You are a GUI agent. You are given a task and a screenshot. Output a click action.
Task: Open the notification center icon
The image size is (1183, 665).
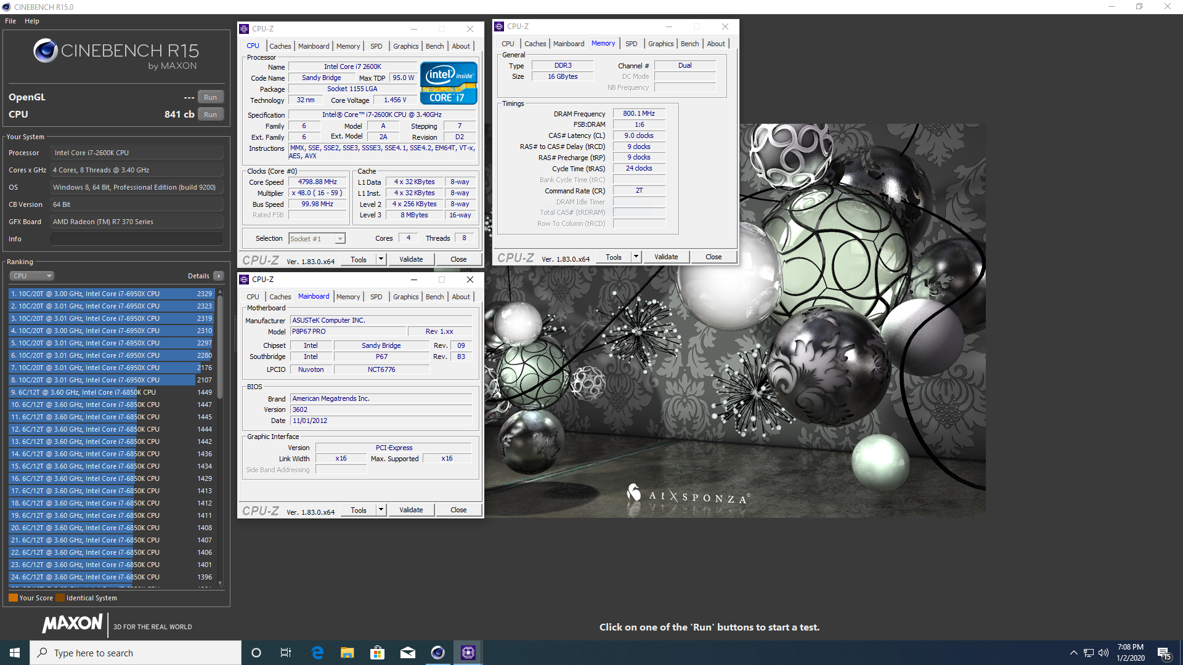click(1164, 653)
